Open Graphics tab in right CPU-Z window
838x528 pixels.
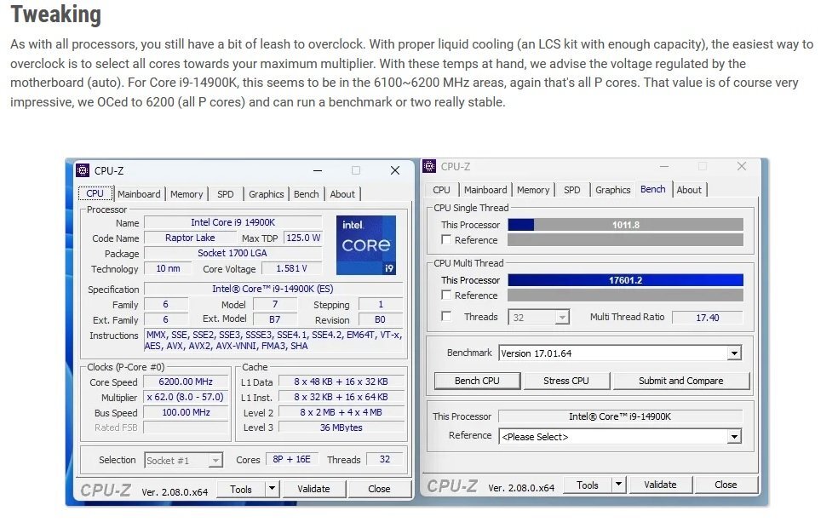(613, 190)
